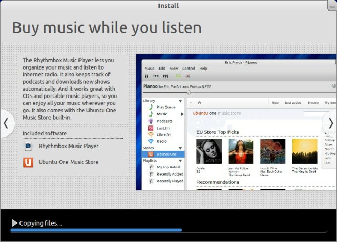Click The King Is Dead album title
The width and height of the screenshot is (337, 242).
[304, 172]
